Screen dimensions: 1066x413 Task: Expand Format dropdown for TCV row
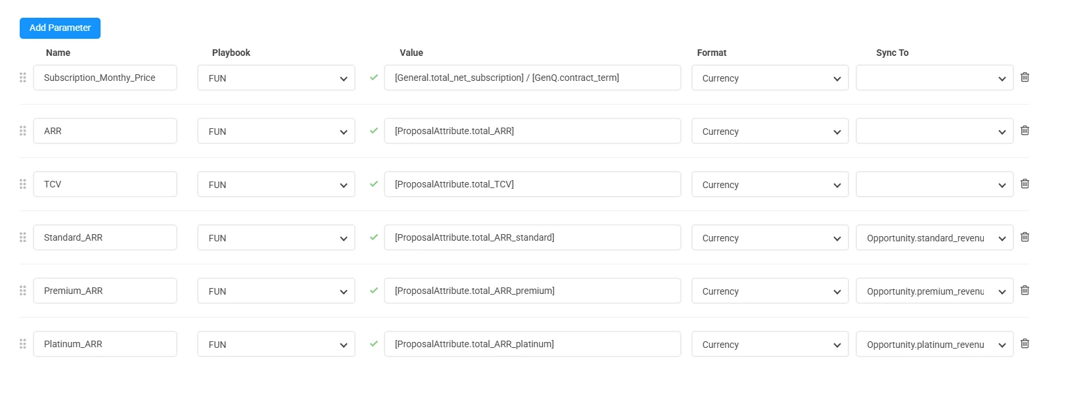pos(770,184)
